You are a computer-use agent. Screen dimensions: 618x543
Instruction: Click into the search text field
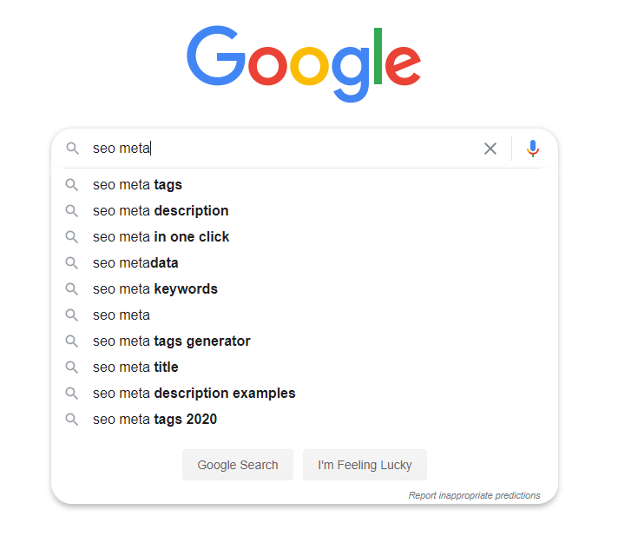[x=284, y=149]
